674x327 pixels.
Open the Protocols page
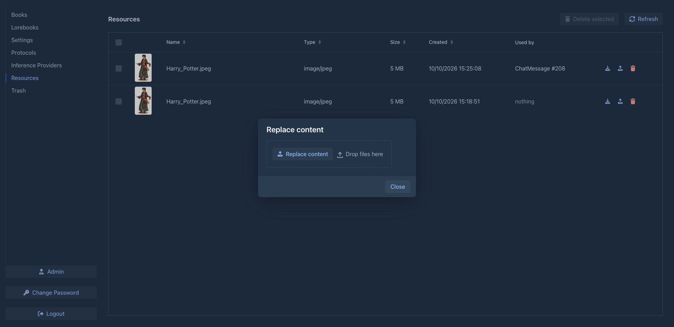24,53
